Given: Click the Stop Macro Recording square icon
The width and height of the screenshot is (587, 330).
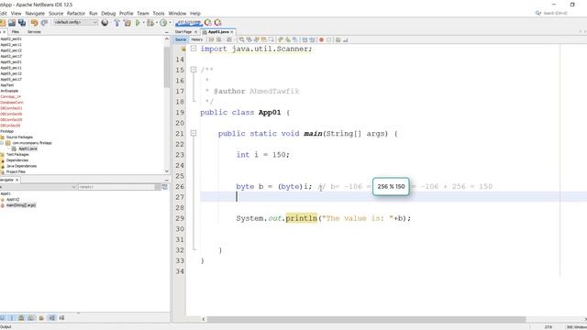Looking at the screenshot, I should [x=328, y=39].
